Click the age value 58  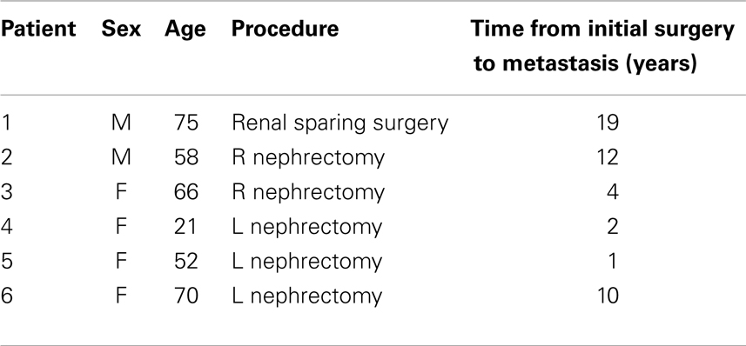185,158
